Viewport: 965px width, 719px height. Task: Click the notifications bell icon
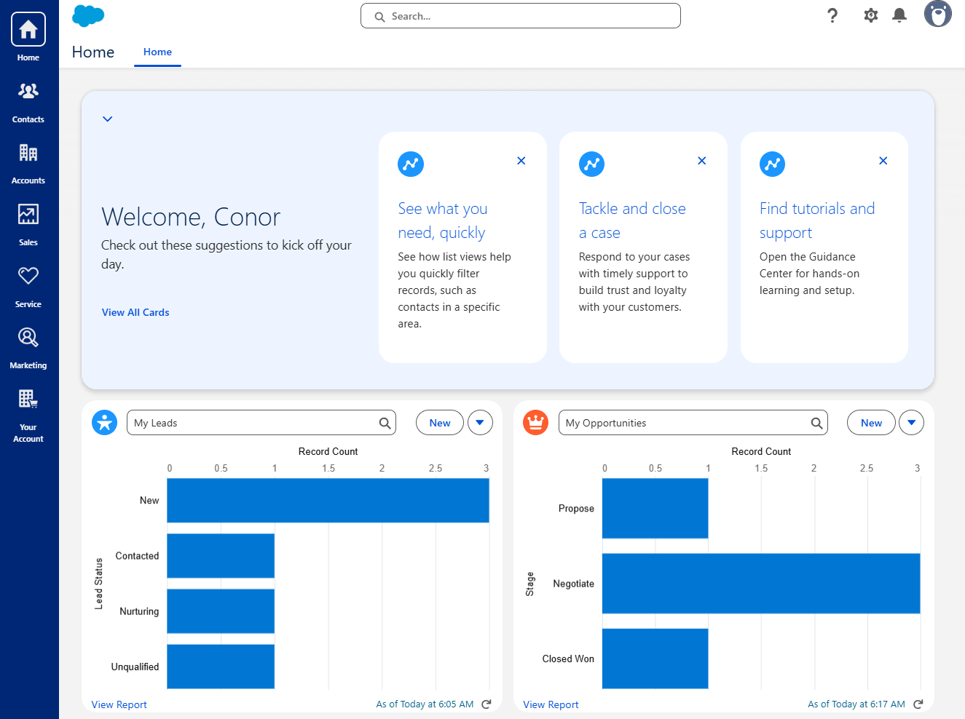[x=899, y=15]
